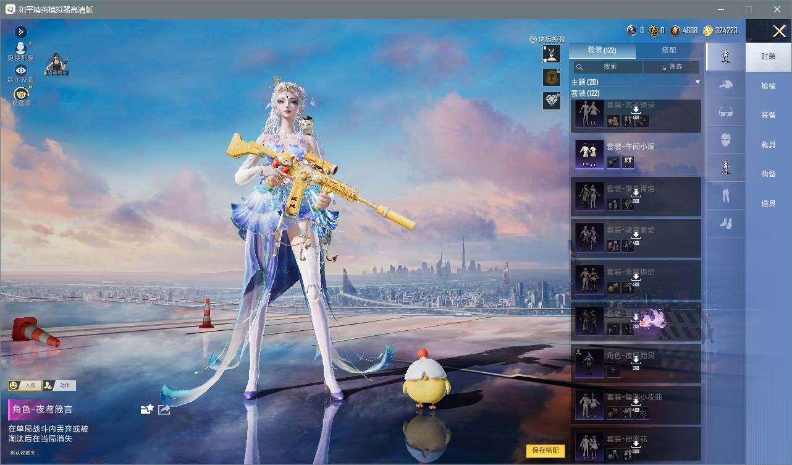Image resolution: width=792 pixels, height=465 pixels.
Task: Click the 搜索 search field
Action: [x=609, y=67]
